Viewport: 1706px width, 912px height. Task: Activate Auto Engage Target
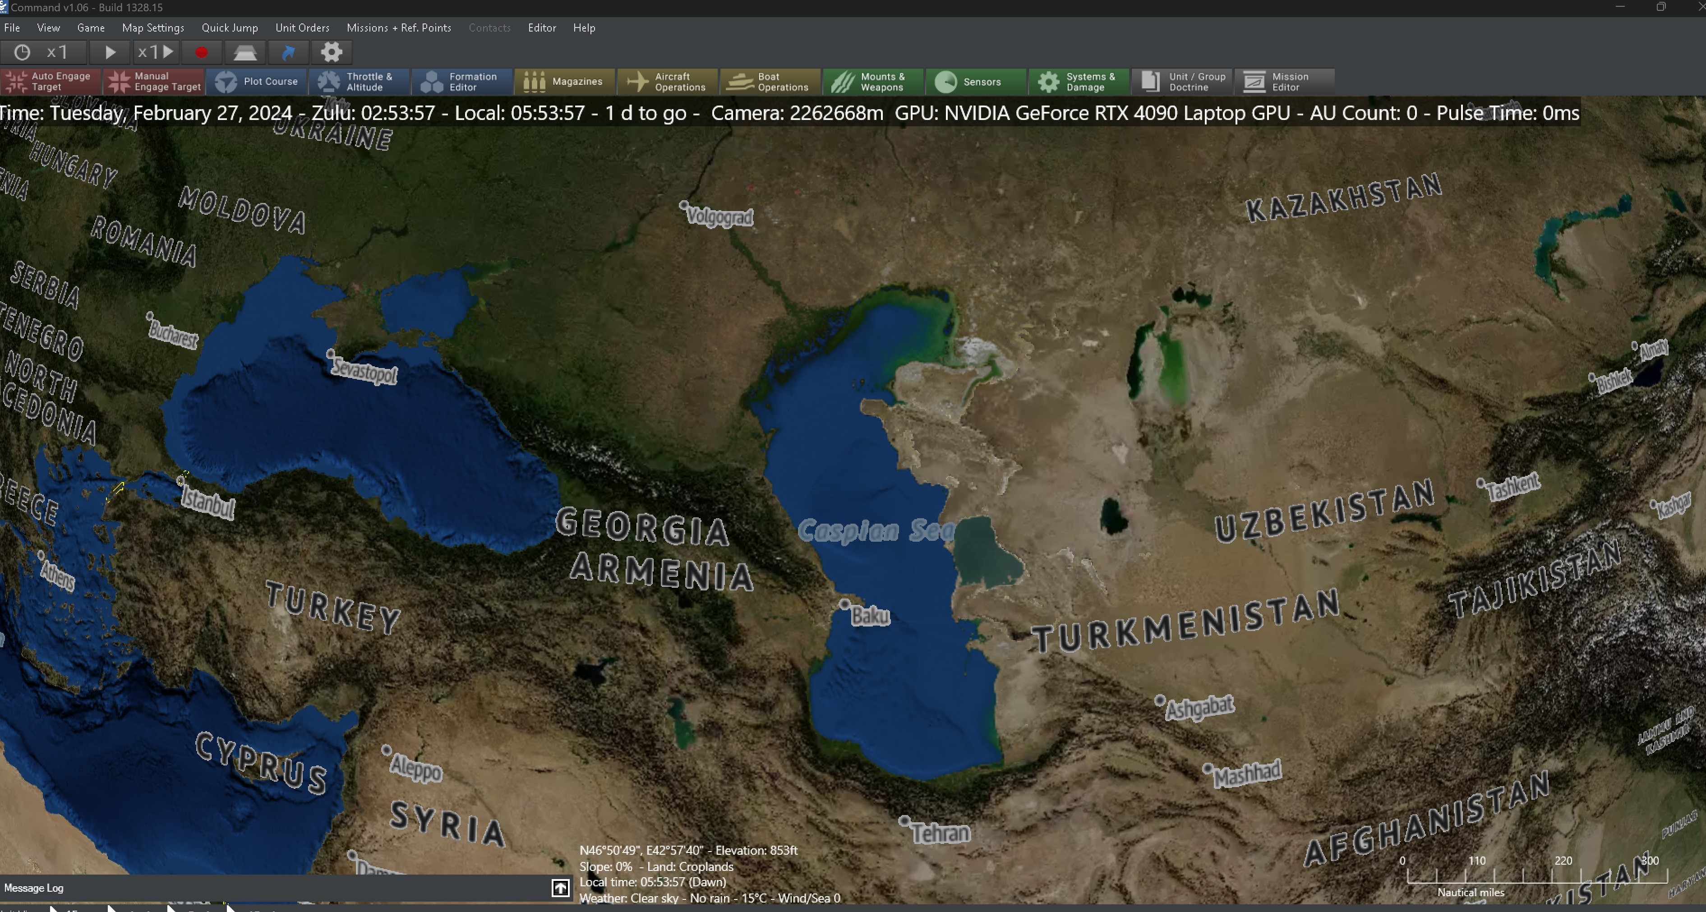pos(51,82)
